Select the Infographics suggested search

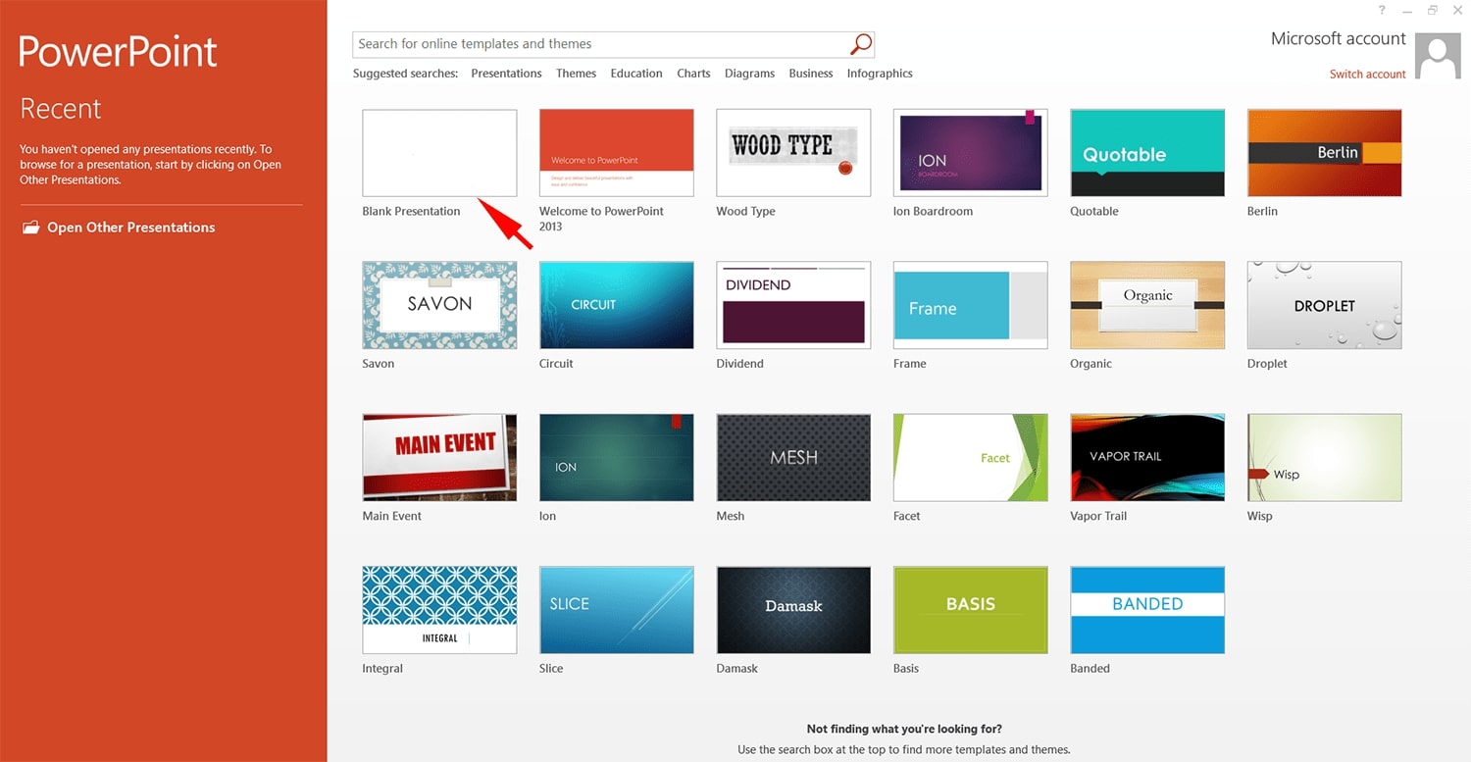880,74
